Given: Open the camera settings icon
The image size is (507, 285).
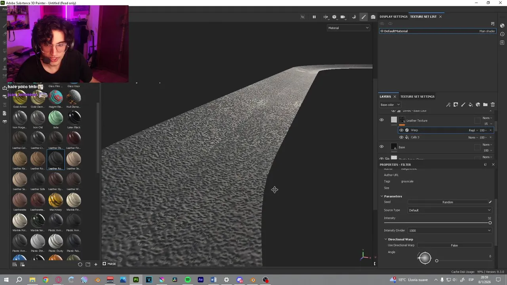Looking at the screenshot, I should pyautogui.click(x=343, y=17).
